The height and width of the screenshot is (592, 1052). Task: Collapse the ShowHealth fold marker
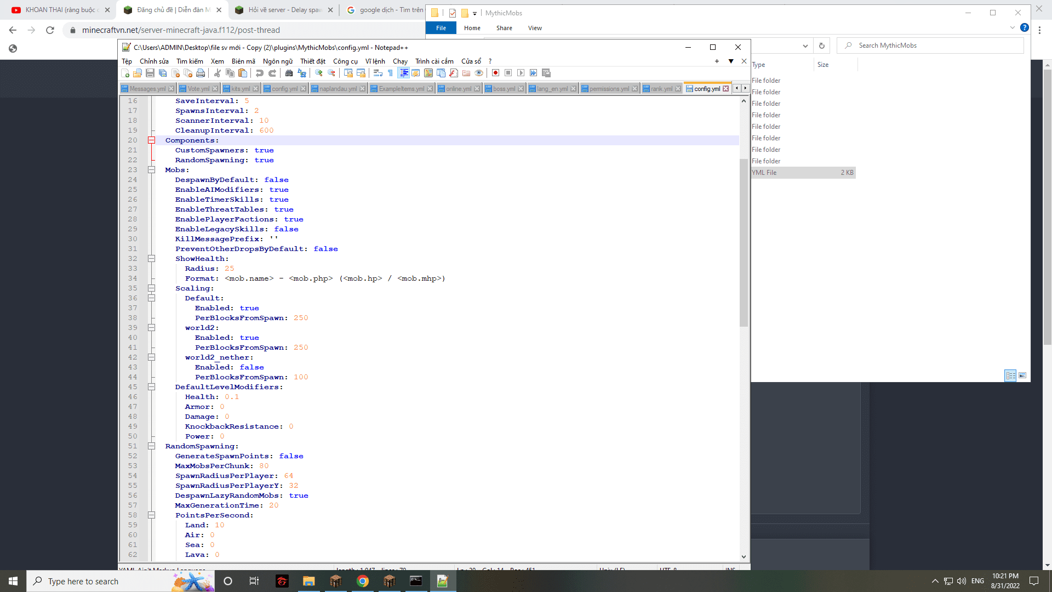point(152,259)
